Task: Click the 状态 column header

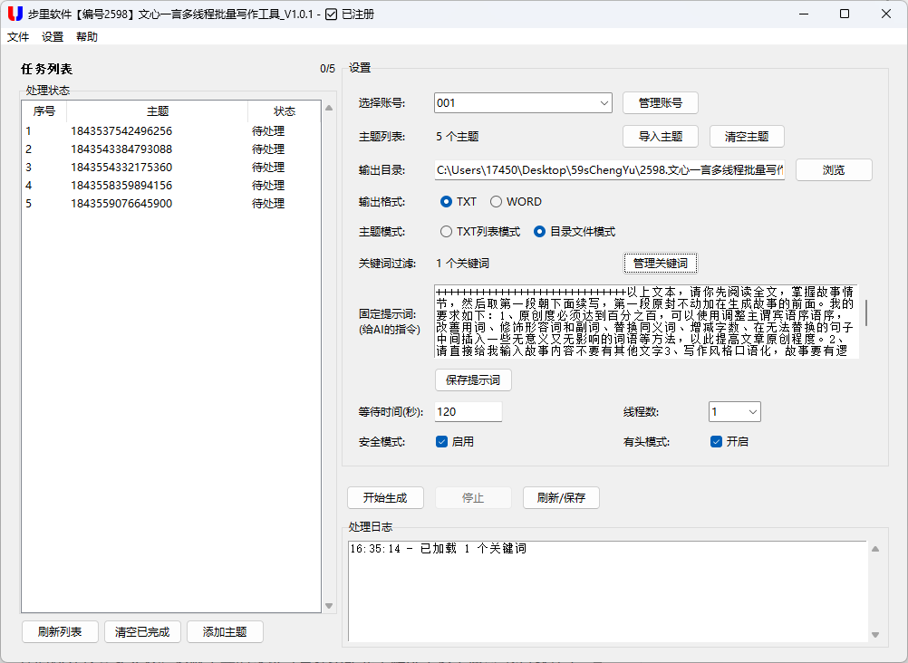Action: [285, 111]
